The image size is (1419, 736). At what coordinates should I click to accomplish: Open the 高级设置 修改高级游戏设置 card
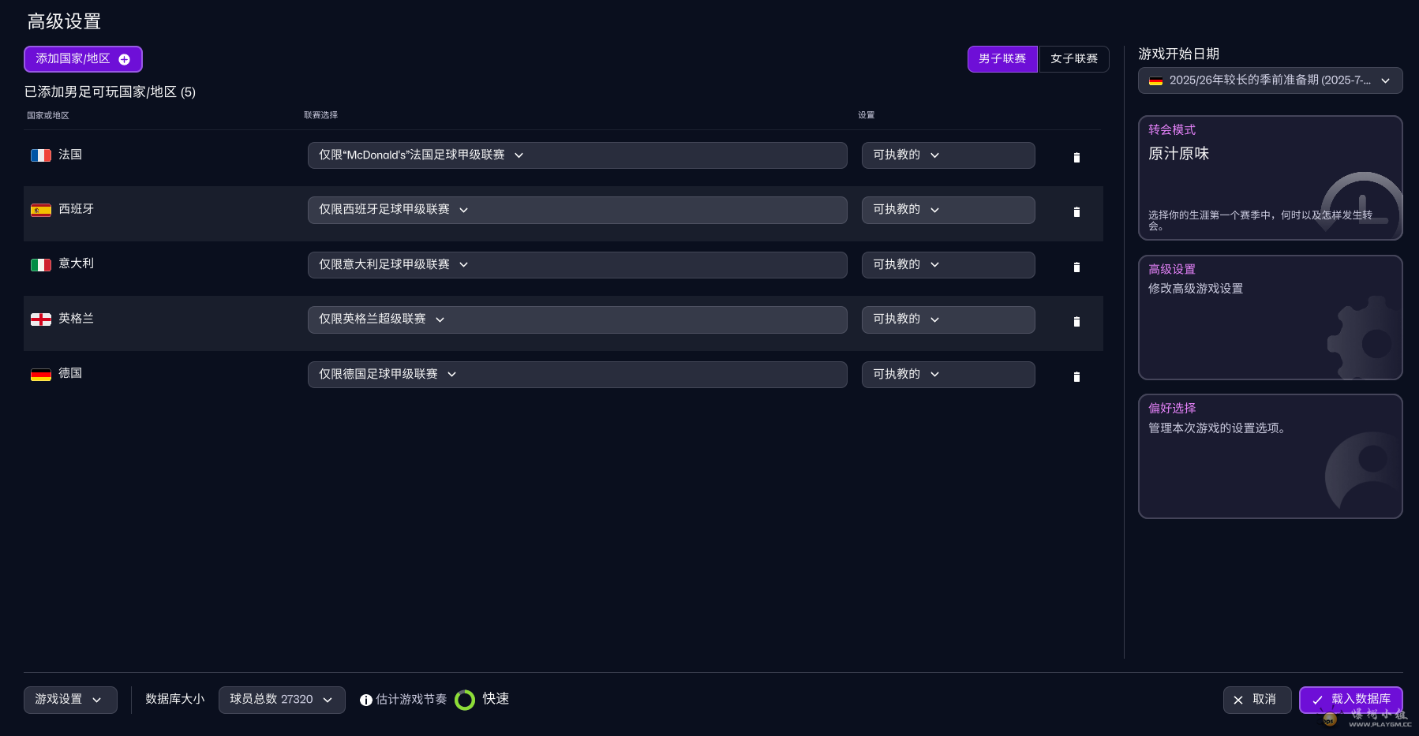click(x=1270, y=317)
